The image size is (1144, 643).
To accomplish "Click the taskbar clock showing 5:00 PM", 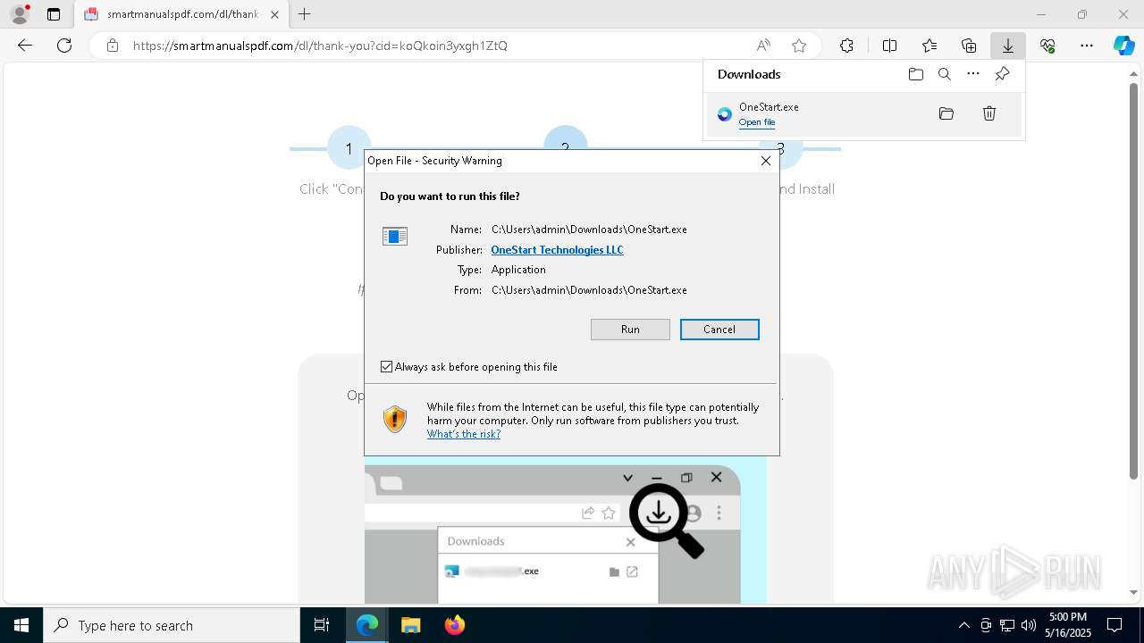I will click(1068, 625).
